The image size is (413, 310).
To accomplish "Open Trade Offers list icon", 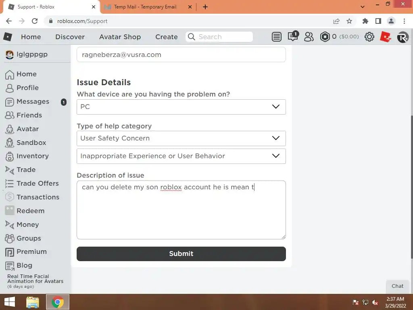I will pos(10,184).
